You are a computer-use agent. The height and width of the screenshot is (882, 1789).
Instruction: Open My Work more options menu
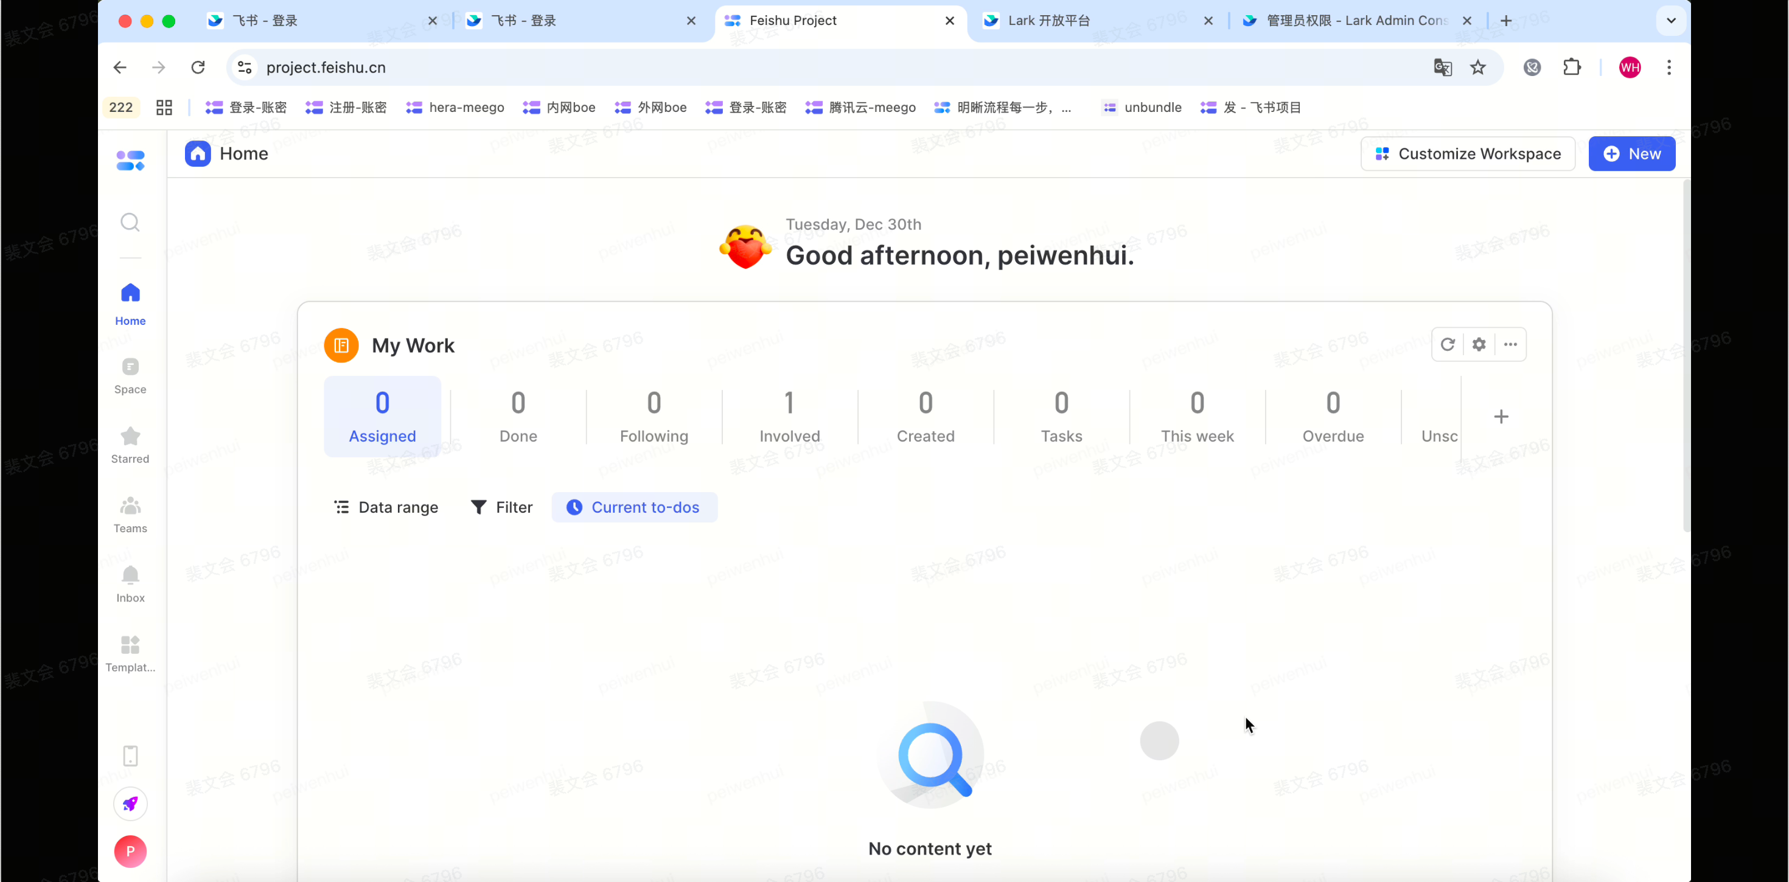pos(1510,344)
